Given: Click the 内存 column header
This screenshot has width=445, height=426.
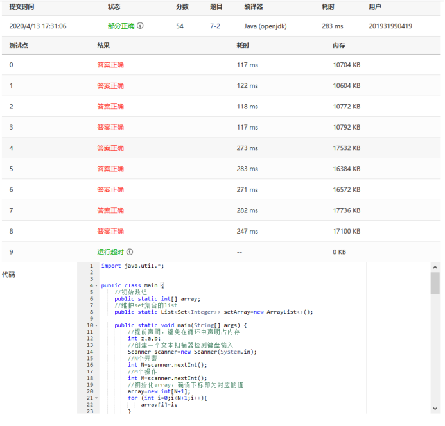Looking at the screenshot, I should pyautogui.click(x=339, y=46).
